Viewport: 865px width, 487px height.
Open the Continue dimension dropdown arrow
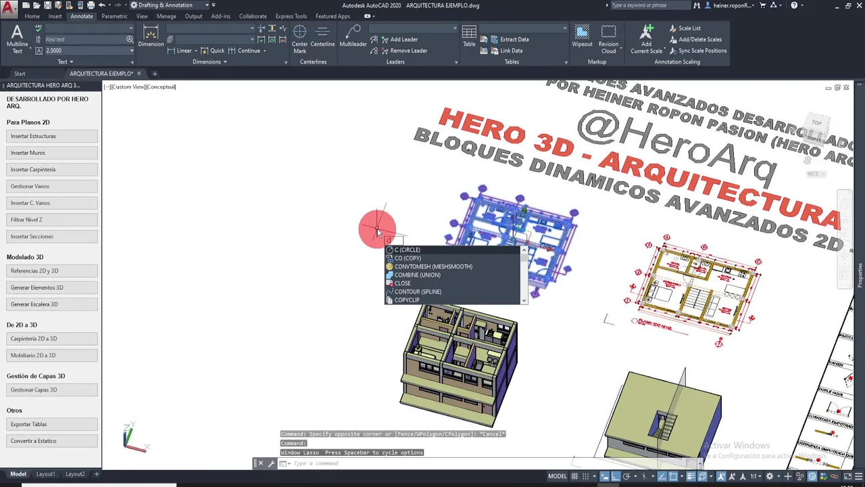(x=264, y=51)
